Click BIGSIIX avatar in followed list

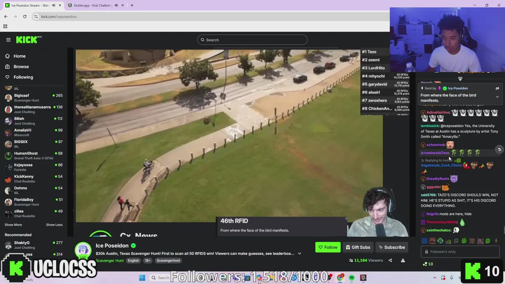tap(8, 144)
